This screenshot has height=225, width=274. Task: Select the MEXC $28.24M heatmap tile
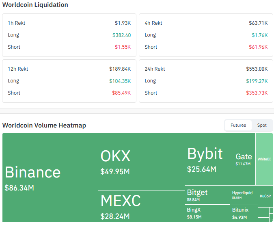(142, 206)
